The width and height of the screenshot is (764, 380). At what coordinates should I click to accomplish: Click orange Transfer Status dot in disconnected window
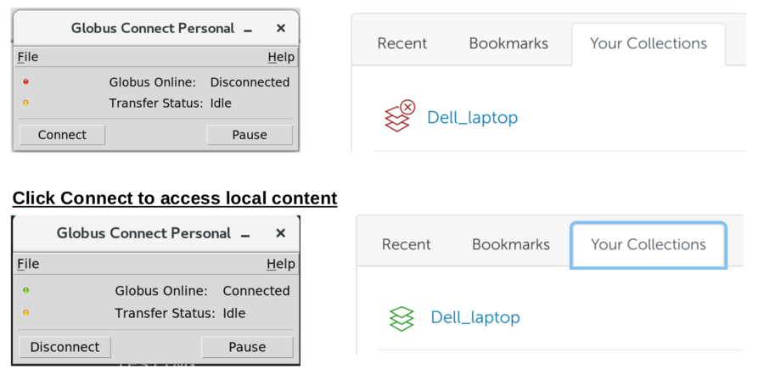click(25, 103)
